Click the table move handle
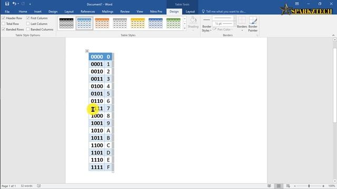The width and height of the screenshot is (337, 189). pyautogui.click(x=87, y=51)
